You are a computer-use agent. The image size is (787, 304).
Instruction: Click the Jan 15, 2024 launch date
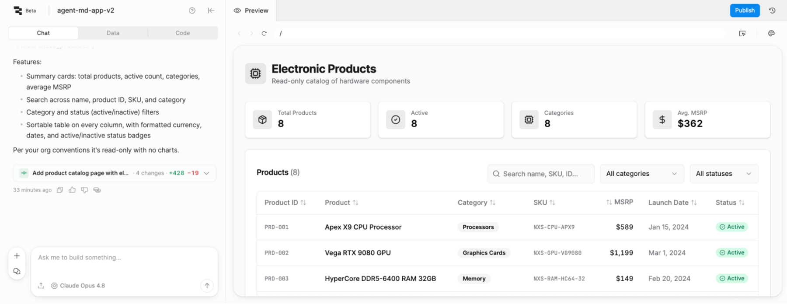click(x=669, y=227)
